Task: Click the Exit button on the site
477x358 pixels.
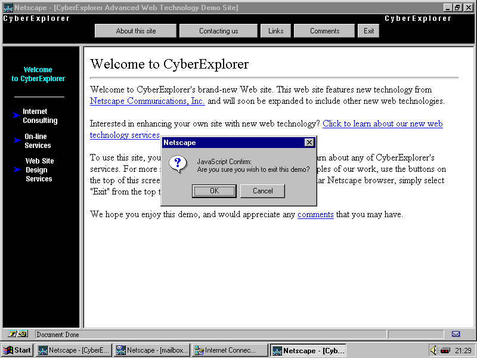Action: tap(368, 31)
